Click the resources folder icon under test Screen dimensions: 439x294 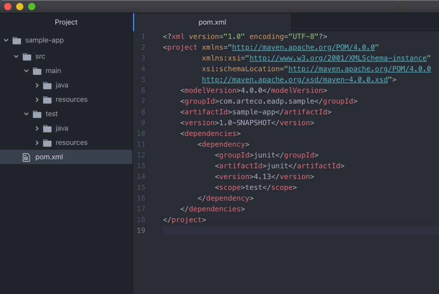click(47, 143)
